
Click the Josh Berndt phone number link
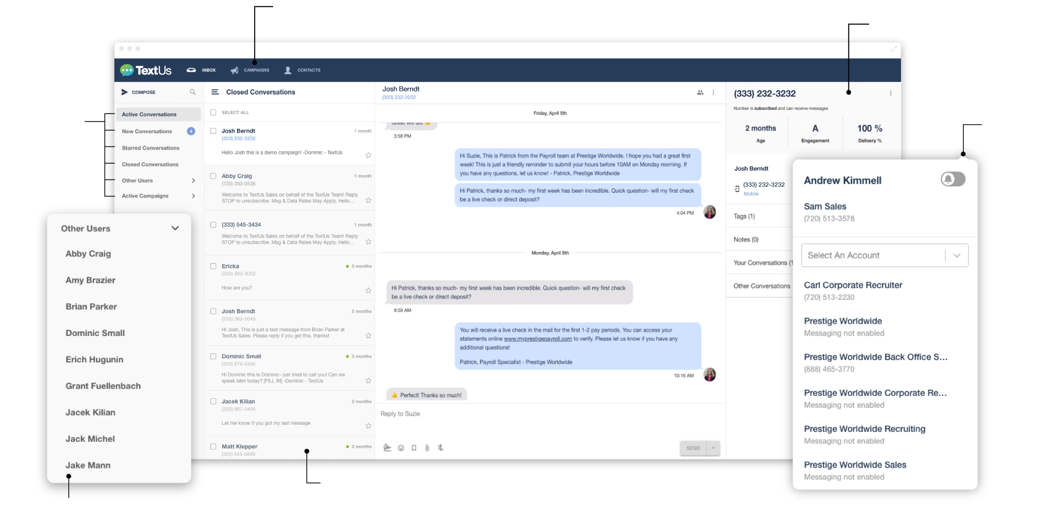point(399,97)
